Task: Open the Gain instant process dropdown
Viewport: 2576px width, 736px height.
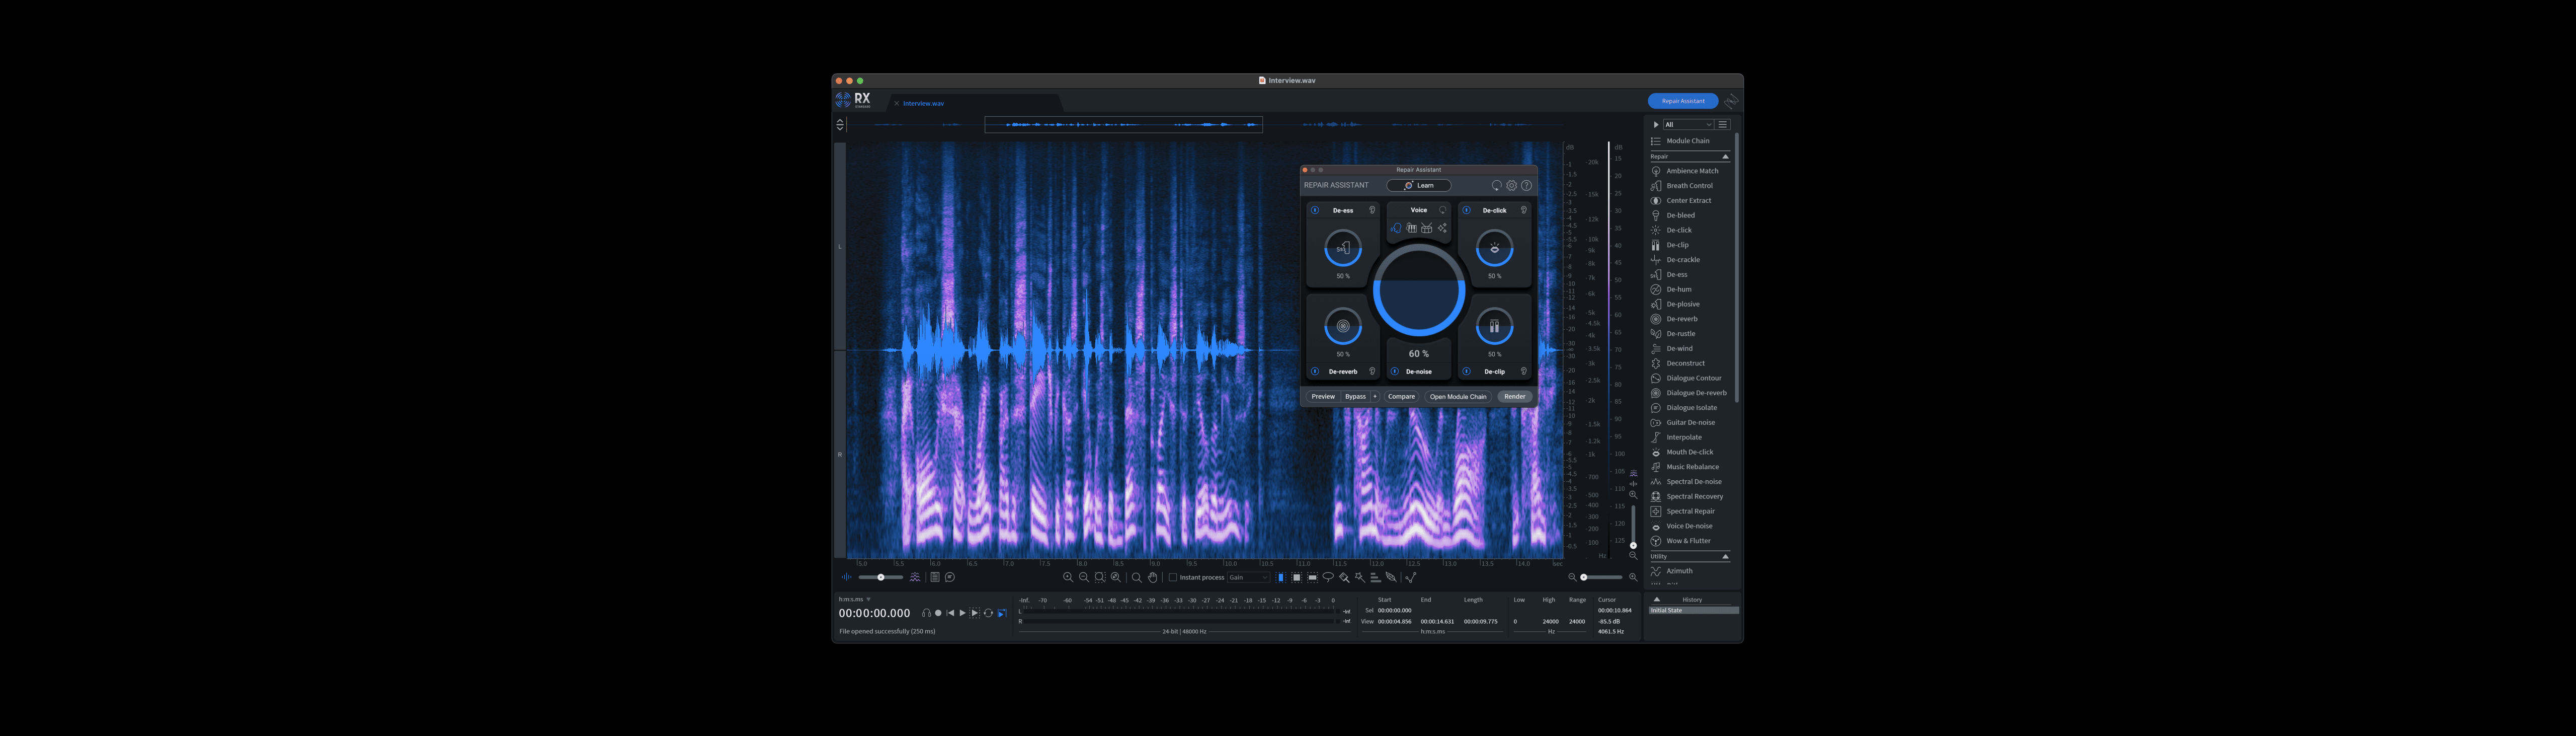Action: pyautogui.click(x=1248, y=577)
